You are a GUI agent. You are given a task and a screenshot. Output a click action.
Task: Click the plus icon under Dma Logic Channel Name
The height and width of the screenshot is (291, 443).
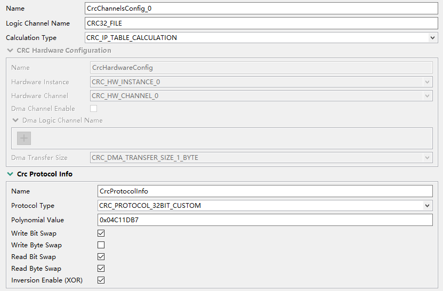tap(24, 139)
